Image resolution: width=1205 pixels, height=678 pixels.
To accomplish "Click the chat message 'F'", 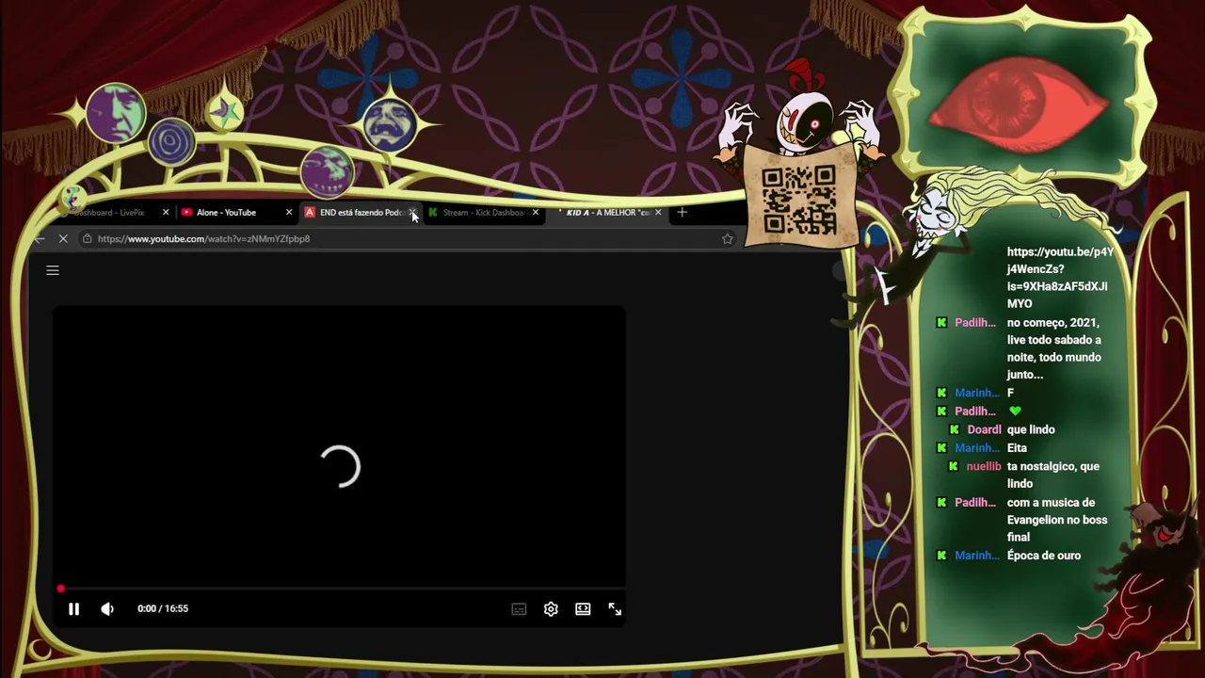I will tap(1010, 393).
